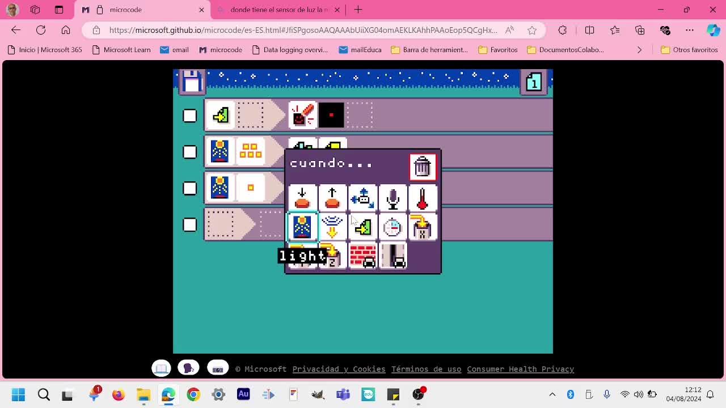Select the accelerometer movement sensor tile

(x=362, y=197)
